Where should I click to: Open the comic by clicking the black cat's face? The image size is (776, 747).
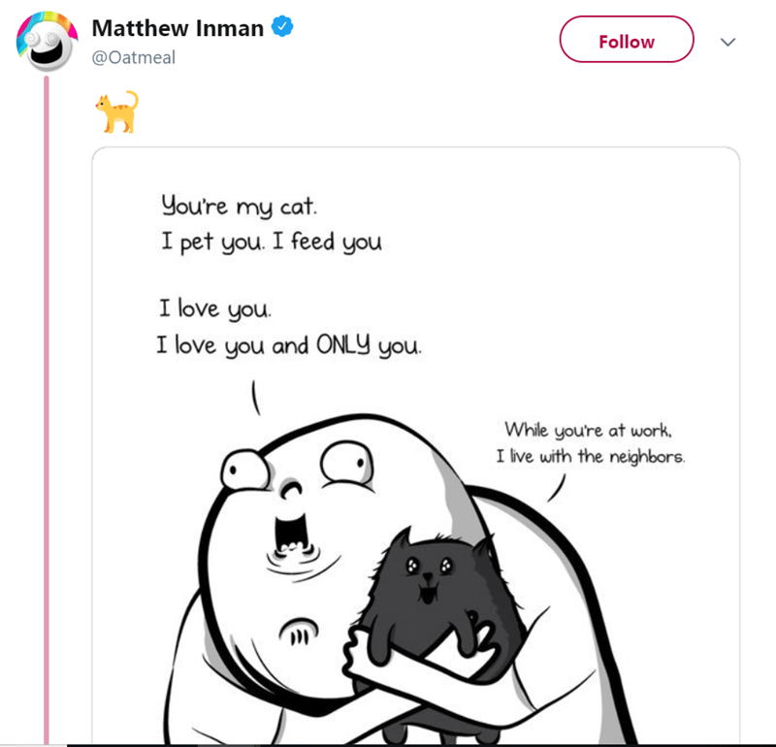(x=424, y=572)
